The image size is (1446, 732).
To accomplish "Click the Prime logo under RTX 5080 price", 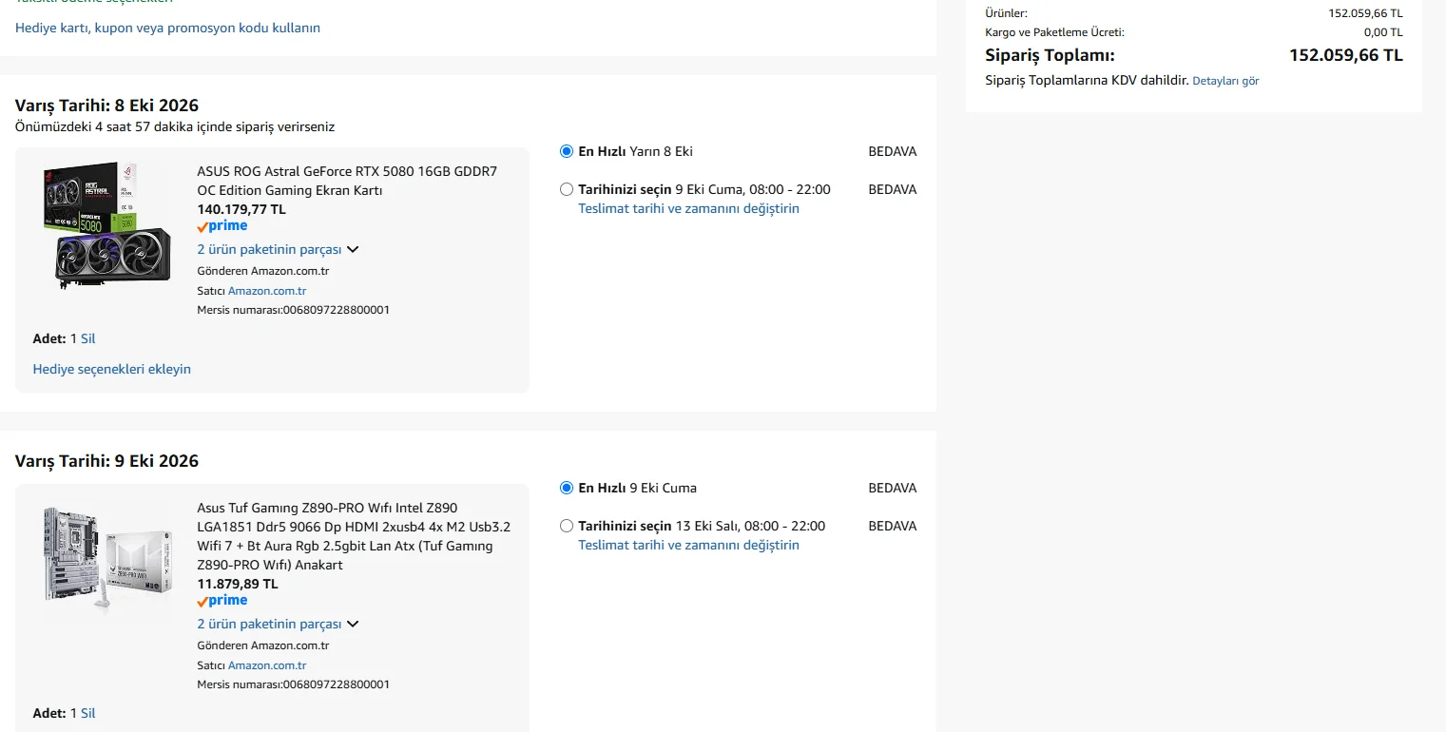I will (222, 226).
